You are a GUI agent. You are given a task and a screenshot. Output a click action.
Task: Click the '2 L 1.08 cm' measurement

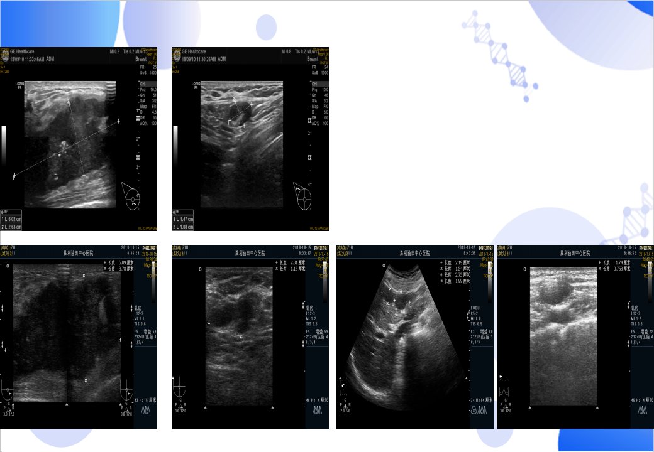pos(183,227)
